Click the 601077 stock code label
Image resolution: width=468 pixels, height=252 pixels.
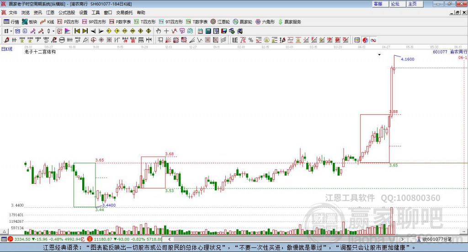pos(440,52)
